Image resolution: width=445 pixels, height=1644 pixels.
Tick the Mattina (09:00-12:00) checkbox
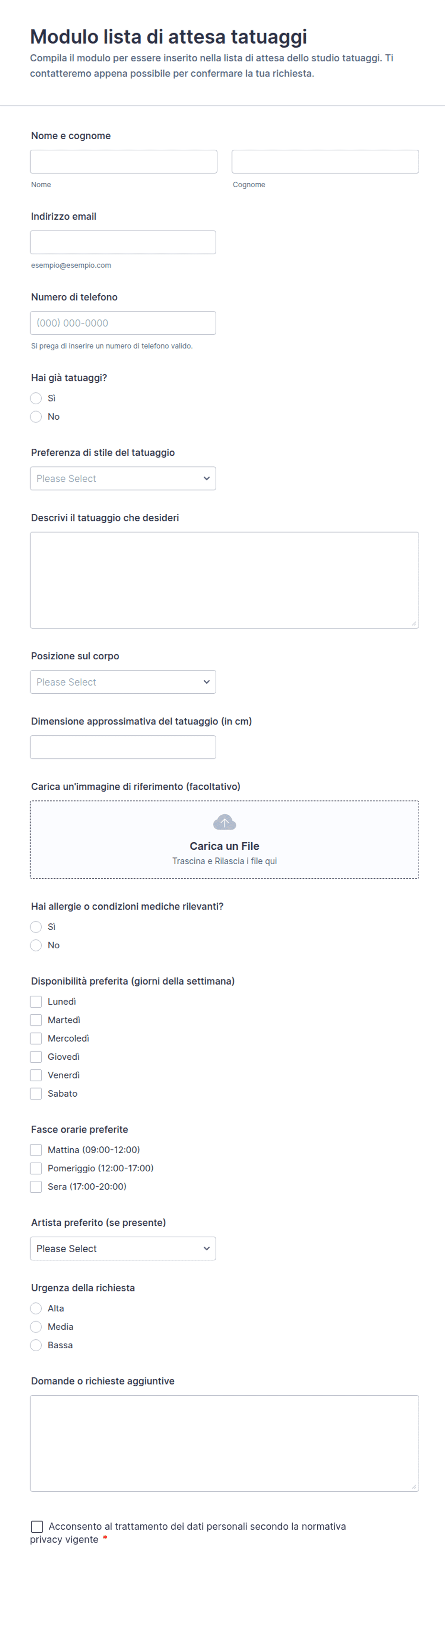click(x=36, y=1150)
